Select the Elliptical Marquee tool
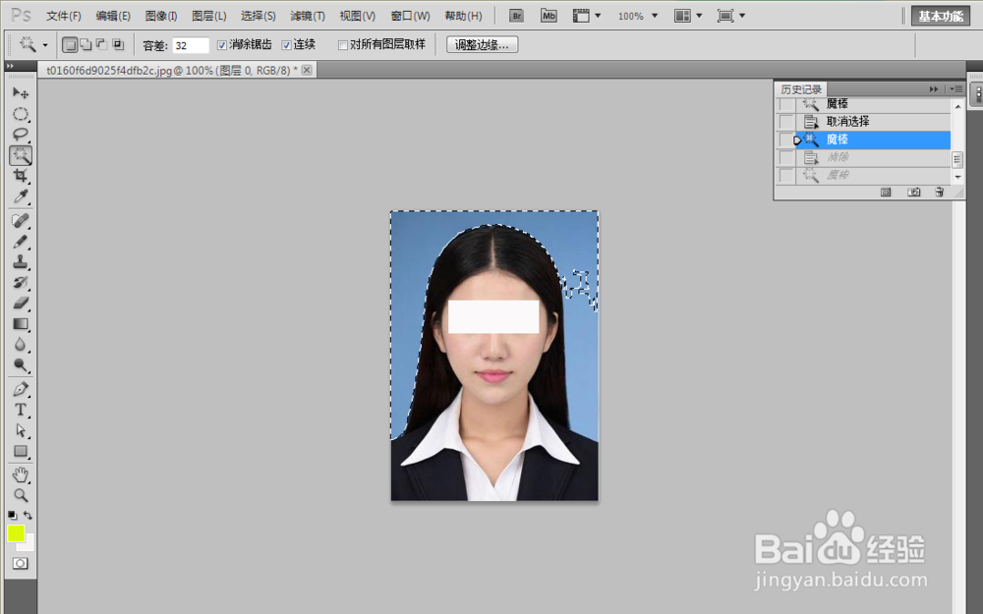Image resolution: width=983 pixels, height=614 pixels. click(21, 114)
